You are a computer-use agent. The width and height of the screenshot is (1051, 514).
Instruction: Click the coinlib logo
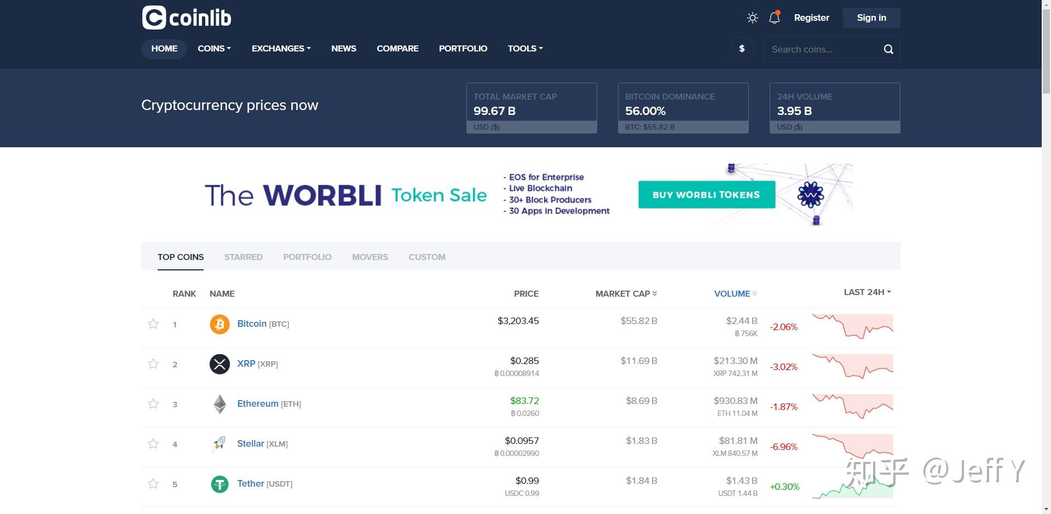tap(187, 18)
